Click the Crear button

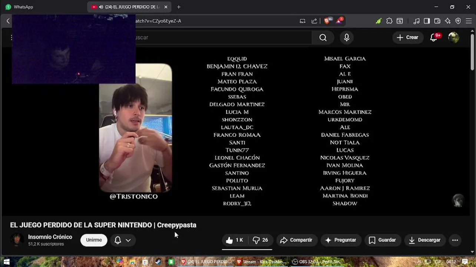coord(408,37)
